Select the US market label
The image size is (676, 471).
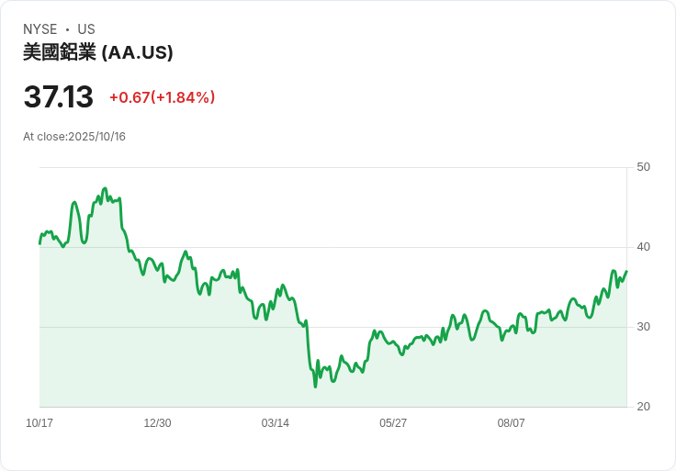pos(85,29)
